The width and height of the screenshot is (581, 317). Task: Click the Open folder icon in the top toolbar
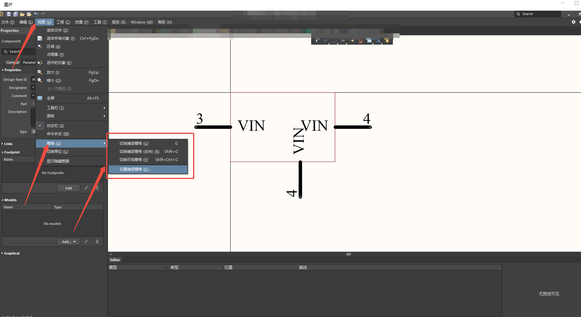pyautogui.click(x=22, y=14)
